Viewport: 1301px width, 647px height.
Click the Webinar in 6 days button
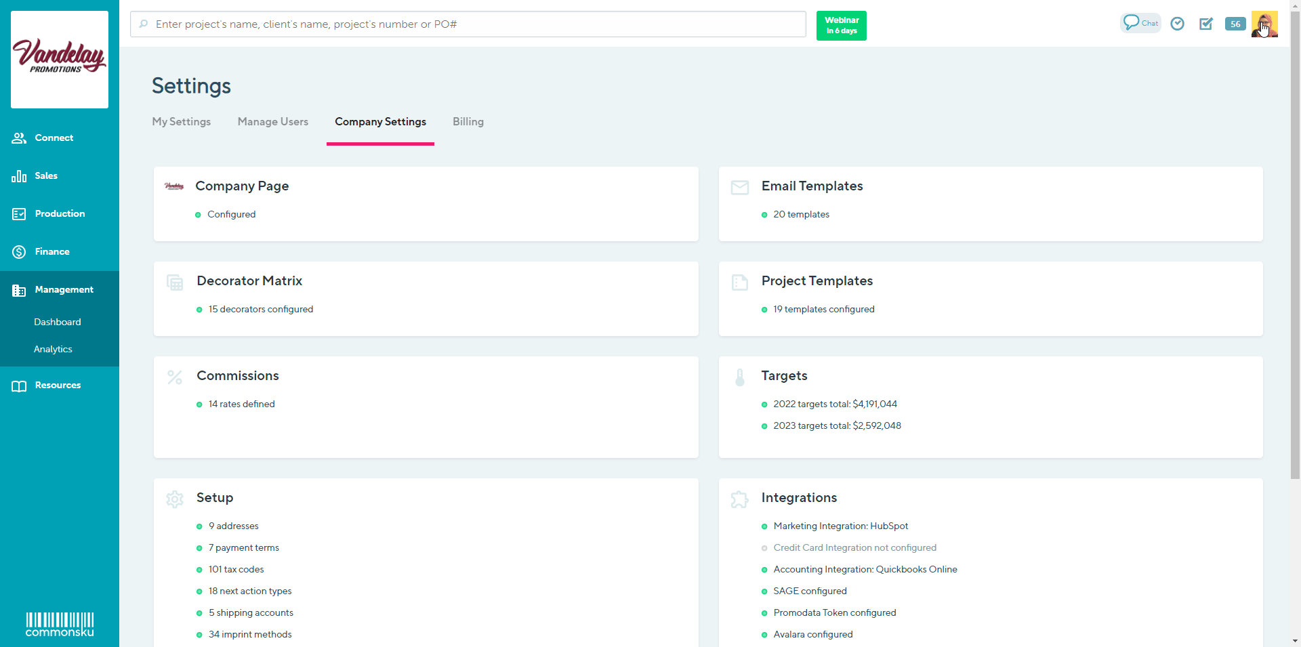tap(841, 26)
